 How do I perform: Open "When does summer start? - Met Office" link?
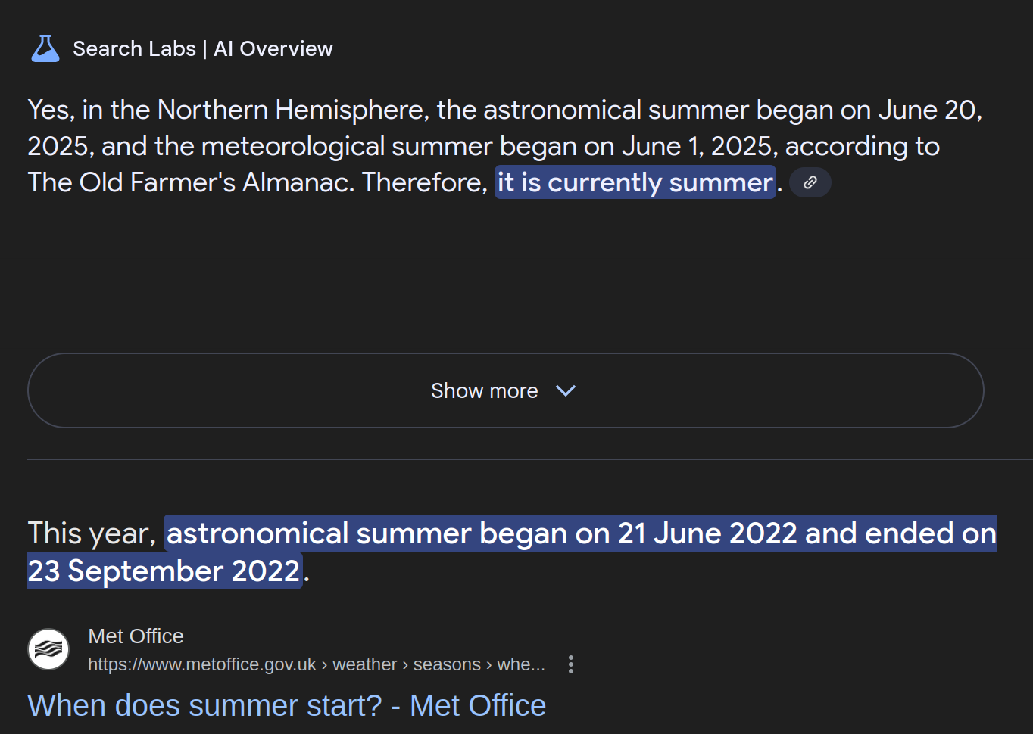286,705
